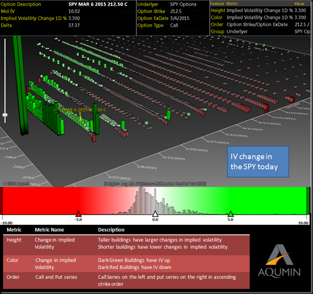The width and height of the screenshot is (313, 294).
Task: Click the 'Metric Name' header in the legend table
Action: pos(50,230)
